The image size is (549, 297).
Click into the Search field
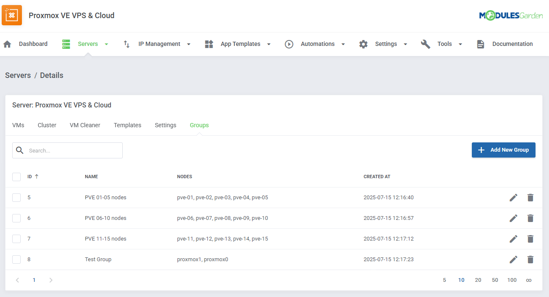pyautogui.click(x=67, y=150)
